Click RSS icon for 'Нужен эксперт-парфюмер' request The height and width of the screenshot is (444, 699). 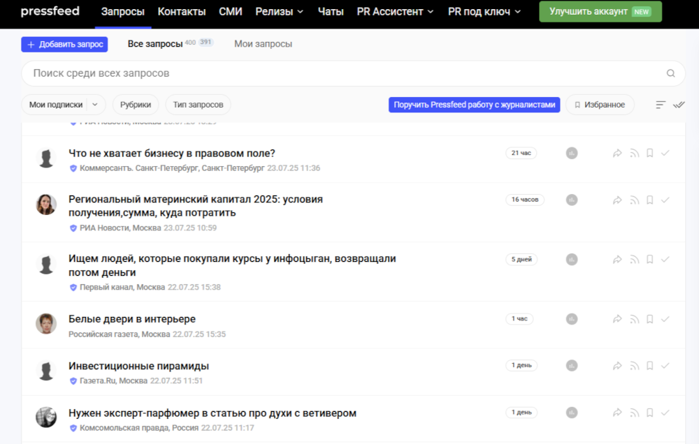[x=635, y=413]
